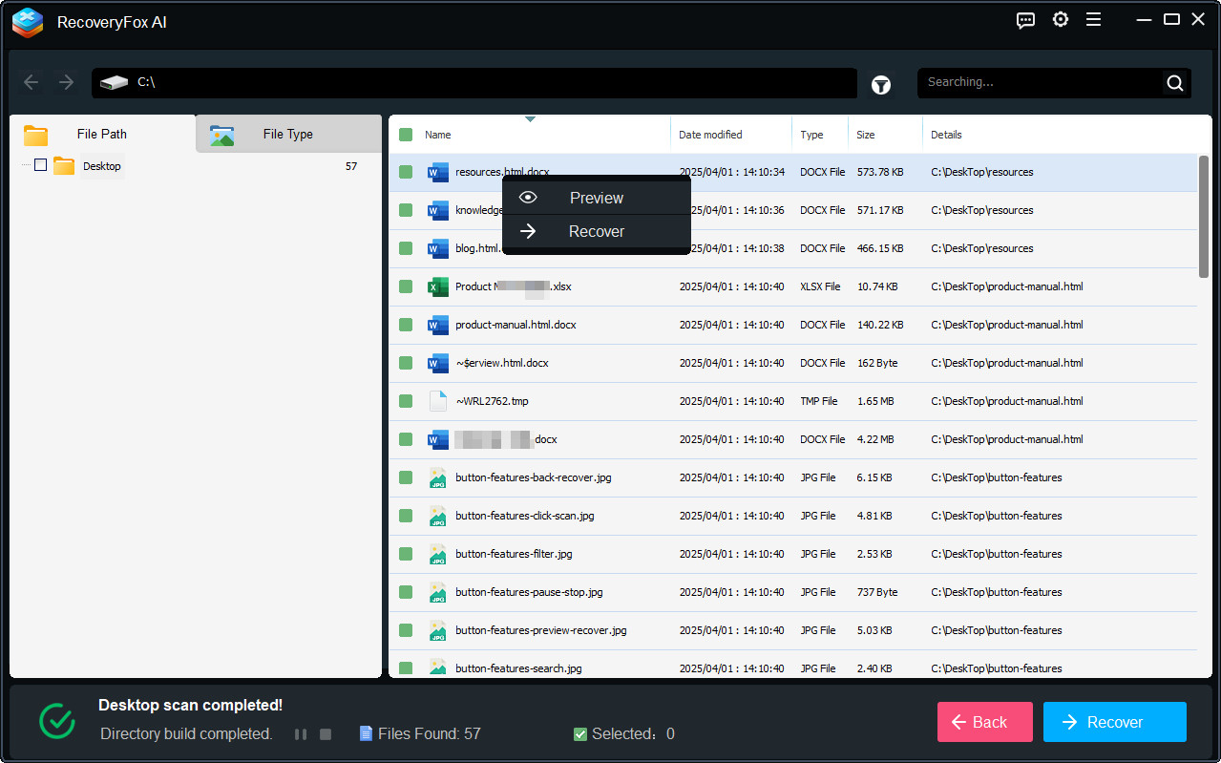Toggle the select-all checkbox in the header
Viewport: 1221px width, 763px height.
(x=406, y=135)
